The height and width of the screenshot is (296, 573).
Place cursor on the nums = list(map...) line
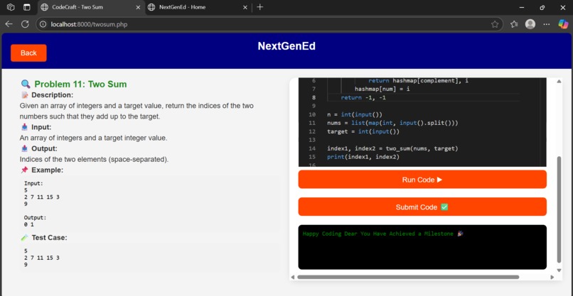(x=392, y=123)
